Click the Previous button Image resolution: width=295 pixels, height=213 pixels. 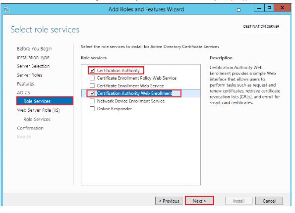coord(169,201)
